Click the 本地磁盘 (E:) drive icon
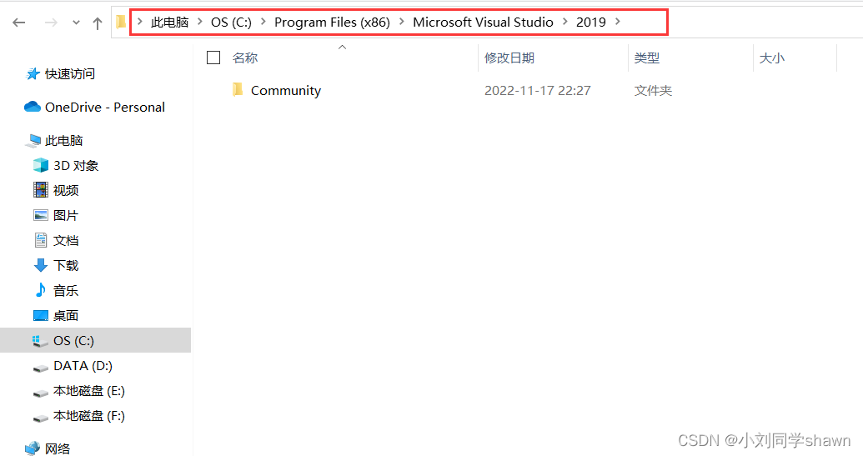The image size is (863, 456). point(41,393)
